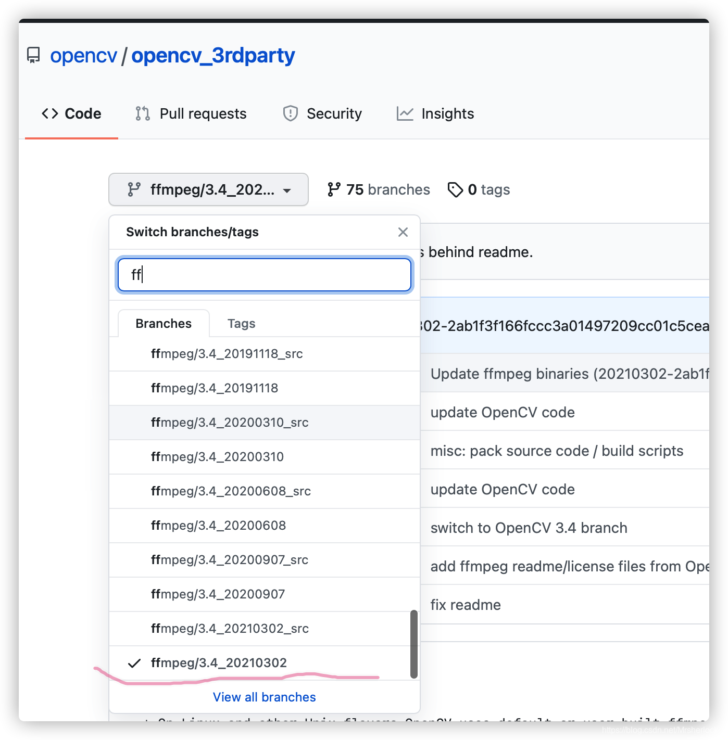Screen dimensions: 728x740
Task: Click the Code angle-brackets icon
Action: pyautogui.click(x=50, y=113)
